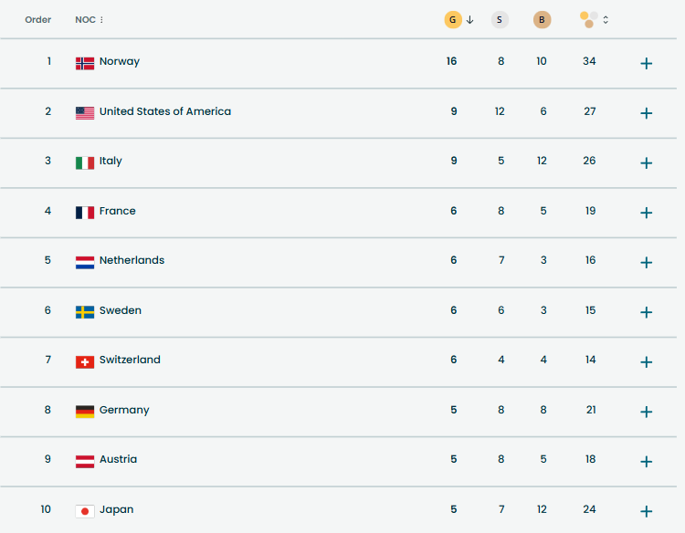
Task: Click the gold medal column header icon
Action: (x=453, y=20)
